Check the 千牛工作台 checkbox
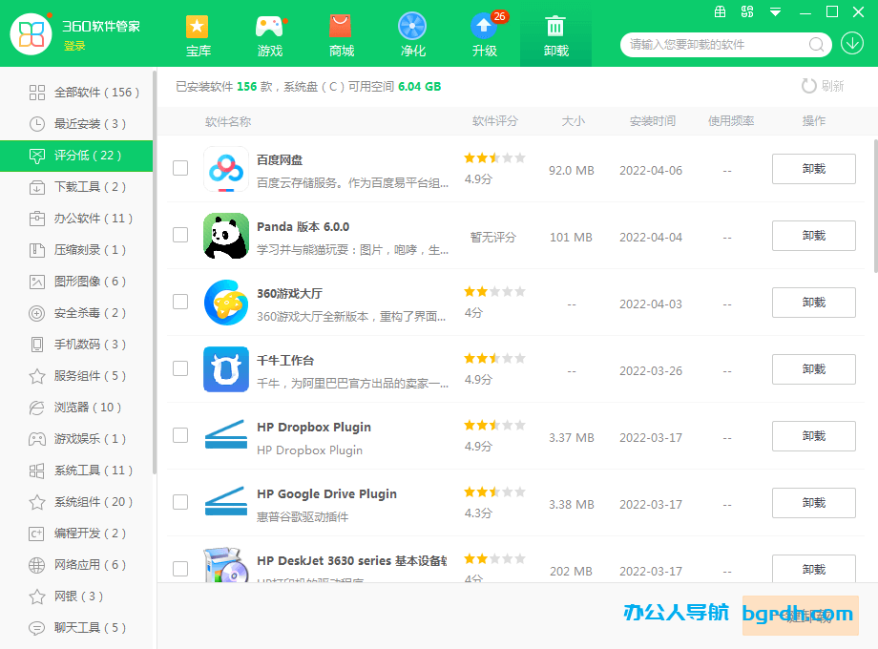 (x=180, y=367)
